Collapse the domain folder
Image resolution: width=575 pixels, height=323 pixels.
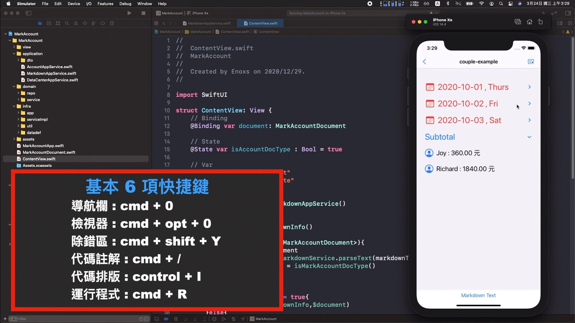[14, 86]
